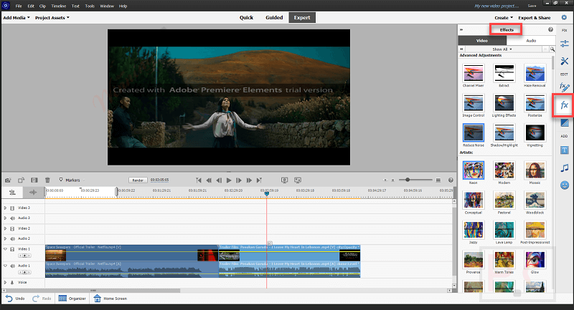Click the Play button in transport controls
The image size is (574, 310).
pos(229,180)
